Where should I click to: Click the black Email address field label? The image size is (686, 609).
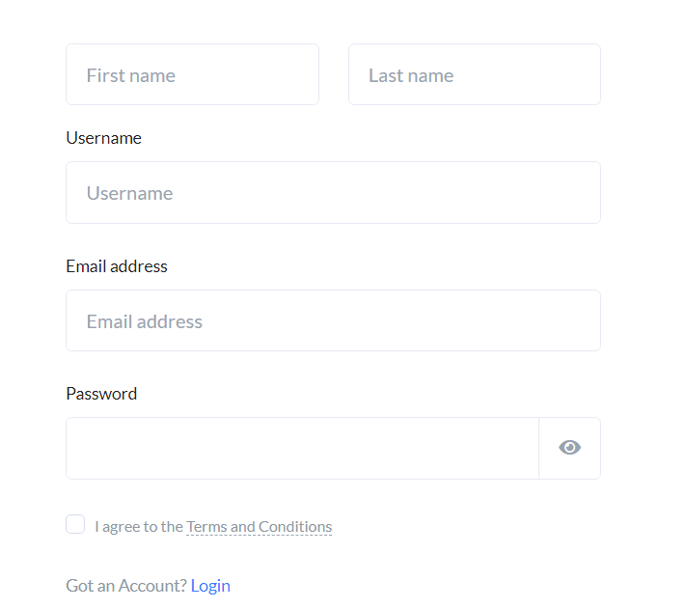tap(117, 266)
